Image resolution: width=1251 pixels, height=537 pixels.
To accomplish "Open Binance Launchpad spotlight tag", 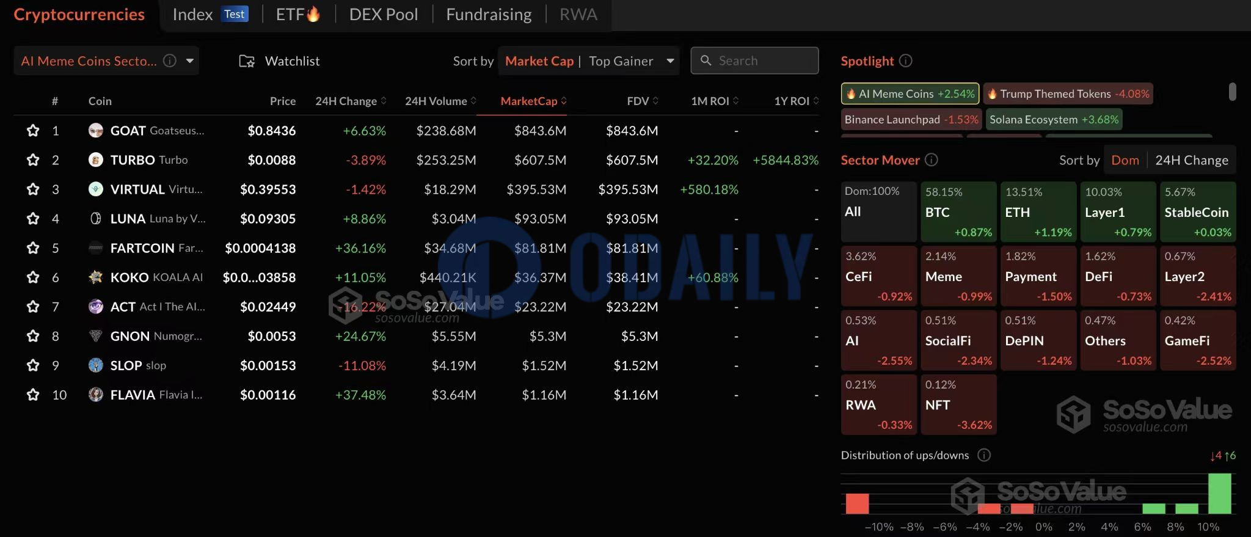I will 911,119.
